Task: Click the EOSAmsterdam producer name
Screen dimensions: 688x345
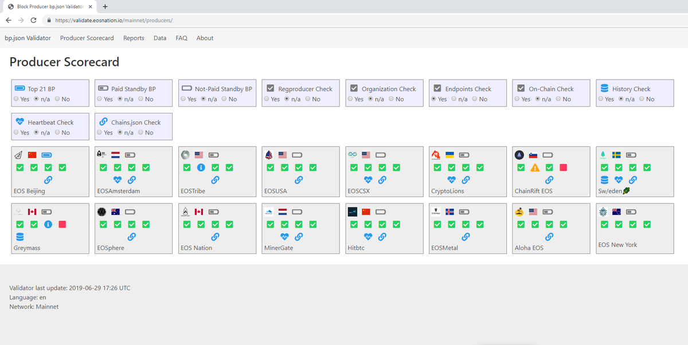Action: click(x=119, y=191)
